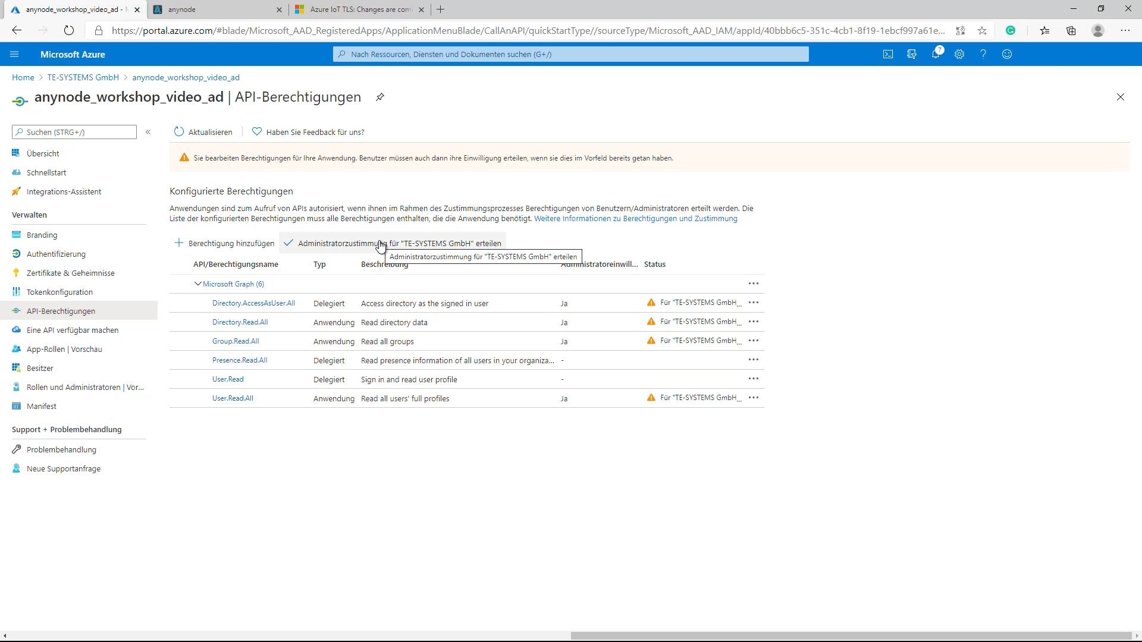1142x642 pixels.
Task: Open more options for Microsoft Graph row
Action: [754, 284]
